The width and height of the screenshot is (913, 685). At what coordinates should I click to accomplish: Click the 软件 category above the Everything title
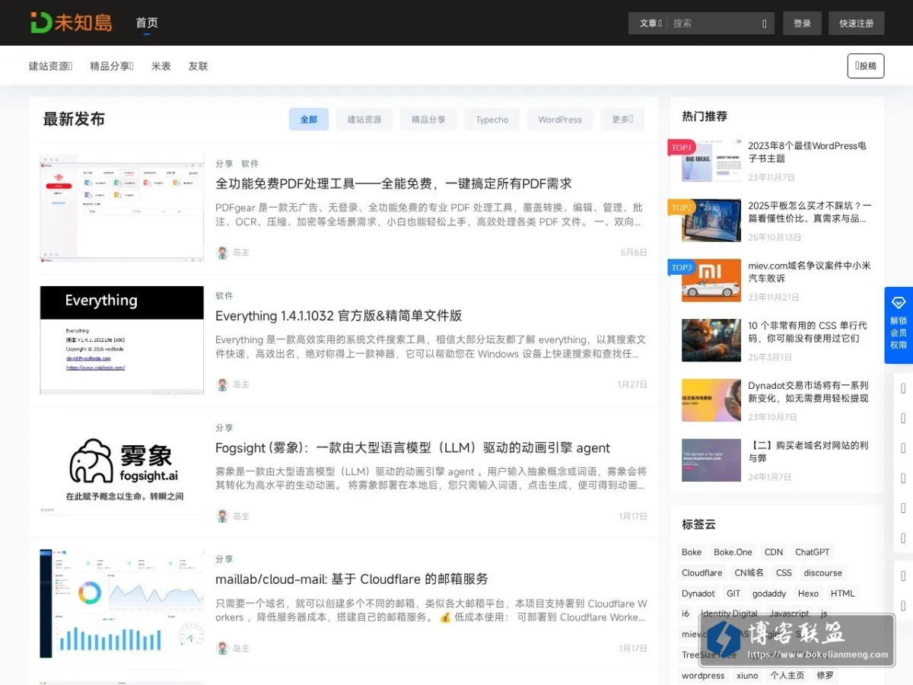coord(224,296)
